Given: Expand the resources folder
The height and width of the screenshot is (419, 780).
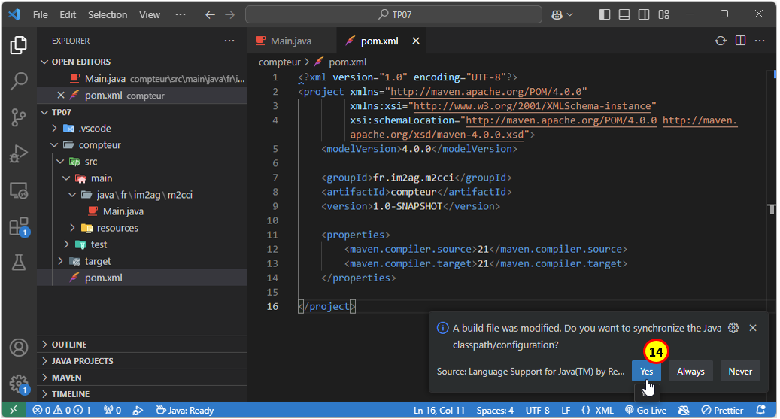Looking at the screenshot, I should click(x=117, y=228).
